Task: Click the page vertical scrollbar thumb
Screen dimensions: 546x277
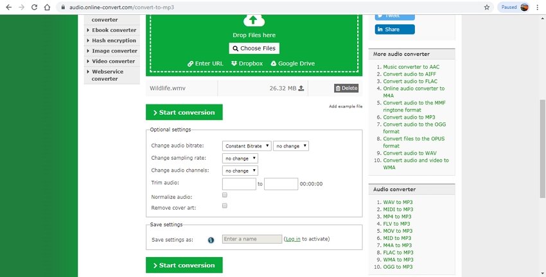Action: (x=543, y=149)
